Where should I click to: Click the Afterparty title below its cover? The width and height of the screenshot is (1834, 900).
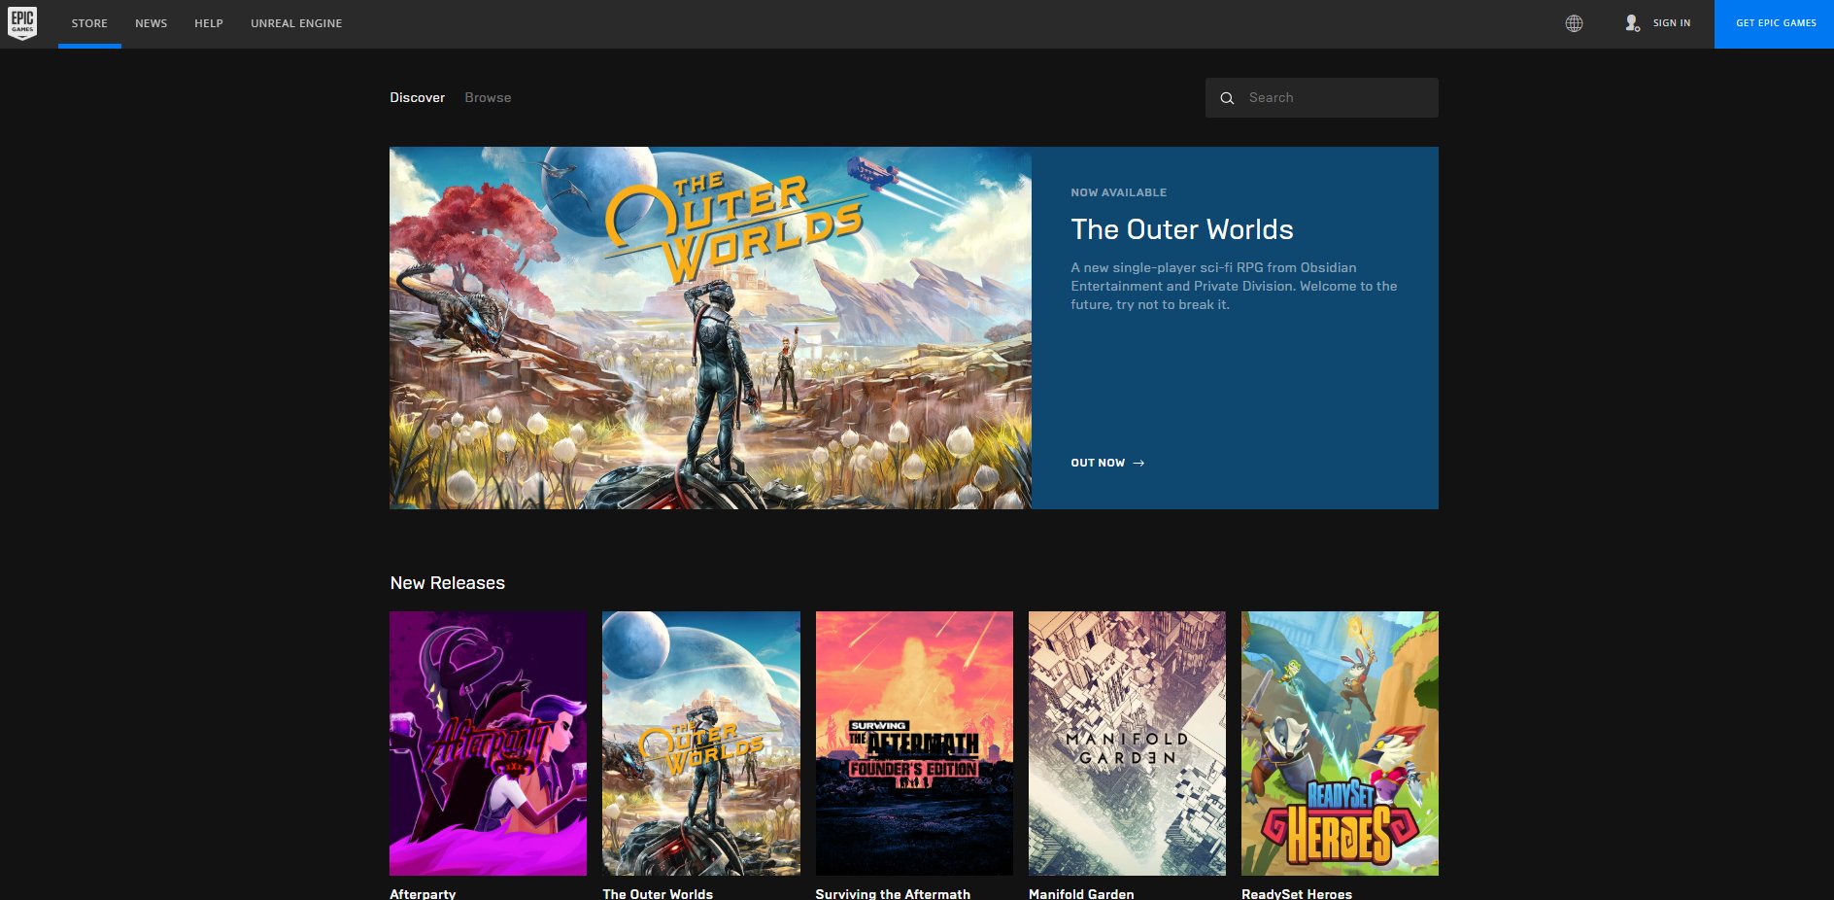423,894
